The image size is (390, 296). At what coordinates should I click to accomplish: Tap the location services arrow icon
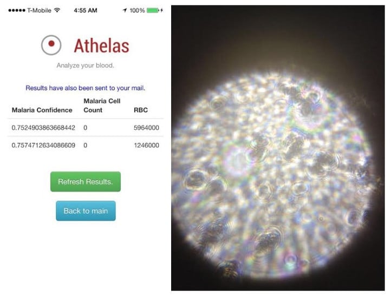pos(125,10)
